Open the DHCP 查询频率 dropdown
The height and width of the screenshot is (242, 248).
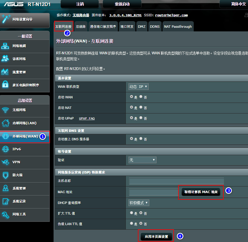coord(138,203)
